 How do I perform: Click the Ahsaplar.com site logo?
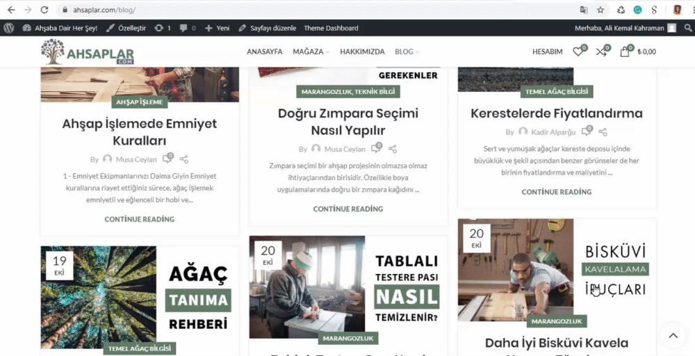pos(88,52)
